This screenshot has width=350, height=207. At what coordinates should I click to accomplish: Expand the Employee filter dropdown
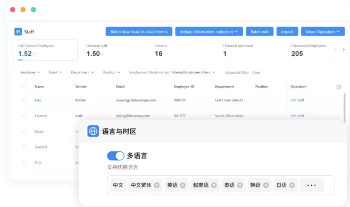coord(30,72)
